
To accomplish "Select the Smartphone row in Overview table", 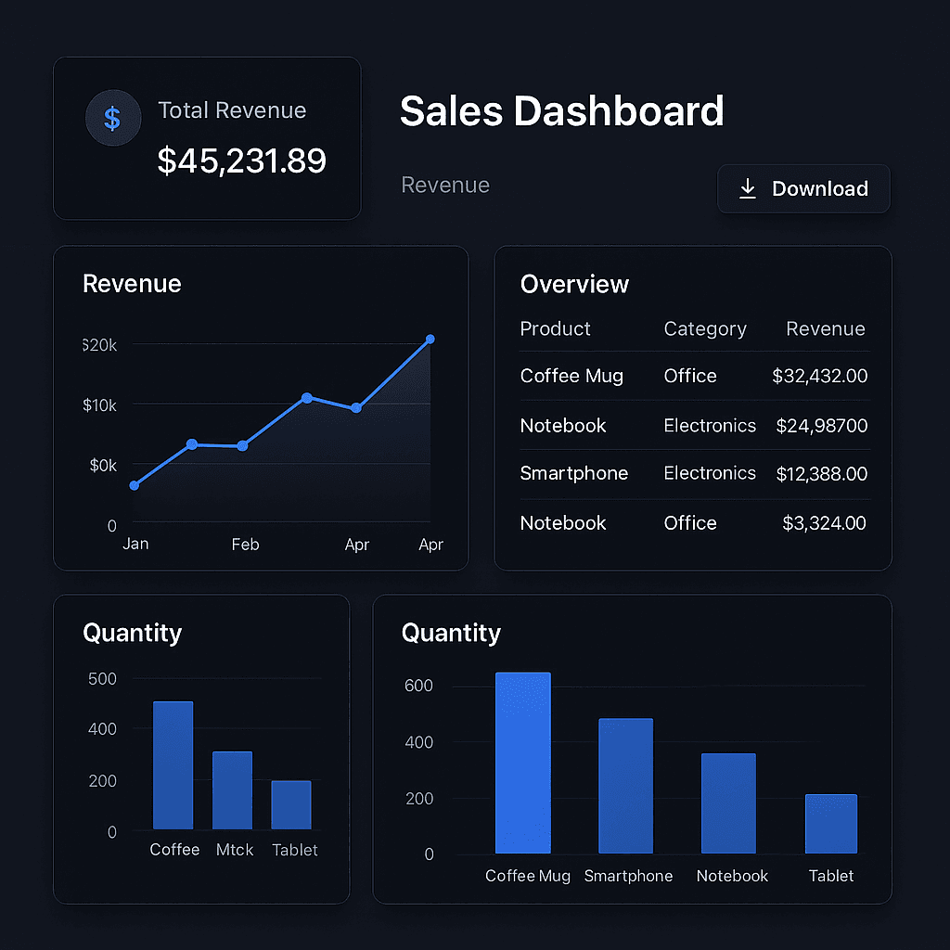I will click(573, 474).
